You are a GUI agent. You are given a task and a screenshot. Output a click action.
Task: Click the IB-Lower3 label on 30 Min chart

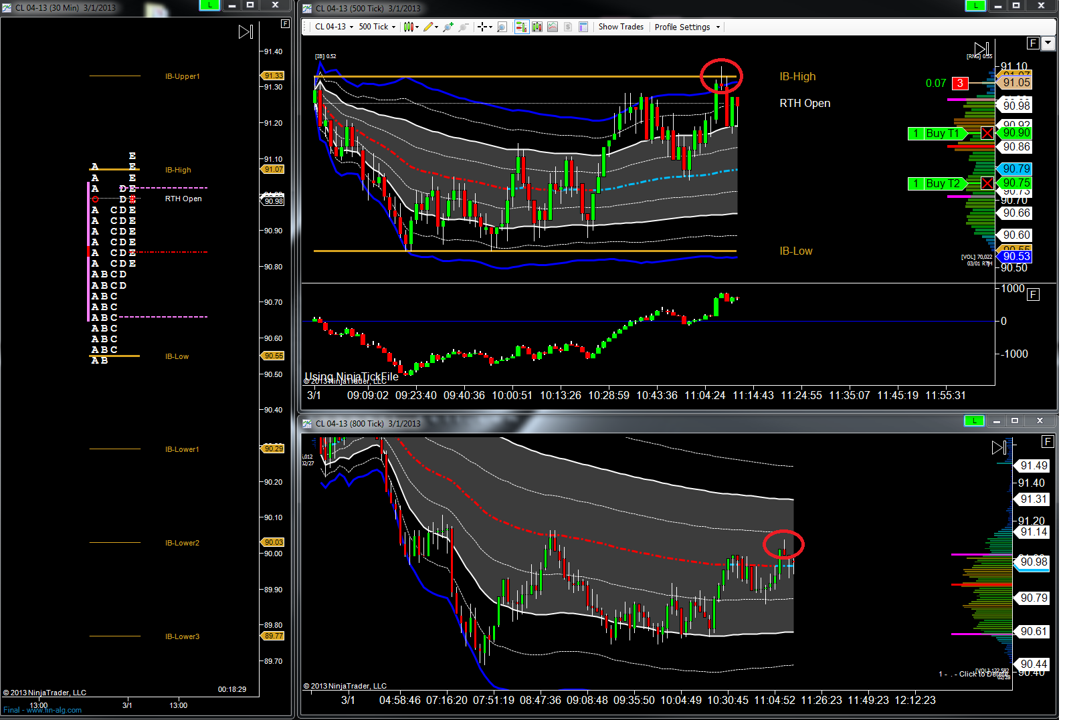point(183,636)
